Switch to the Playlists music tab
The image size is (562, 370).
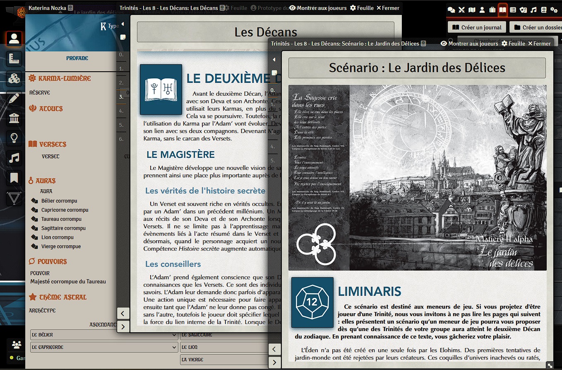(x=533, y=10)
